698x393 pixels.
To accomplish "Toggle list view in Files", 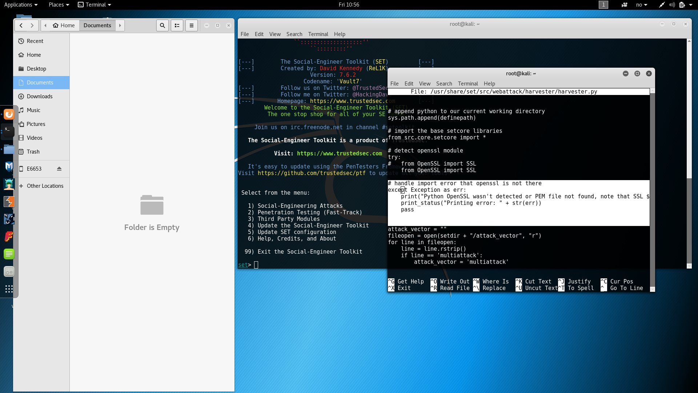I will (x=177, y=25).
